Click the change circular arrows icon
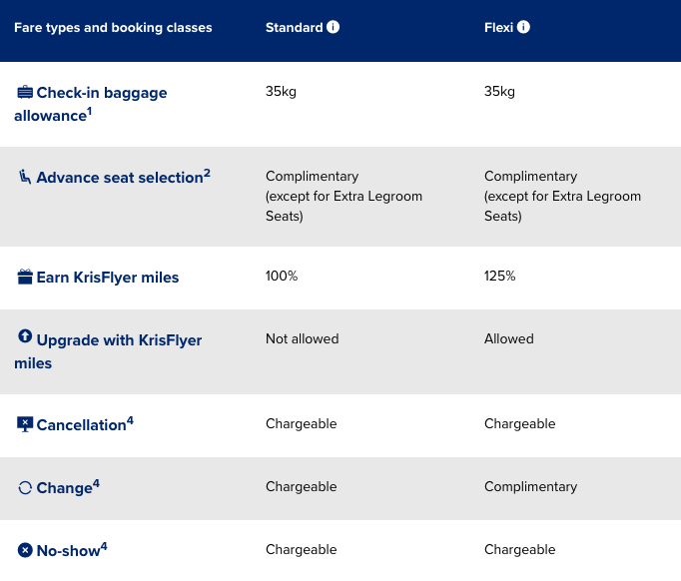 click(x=25, y=488)
